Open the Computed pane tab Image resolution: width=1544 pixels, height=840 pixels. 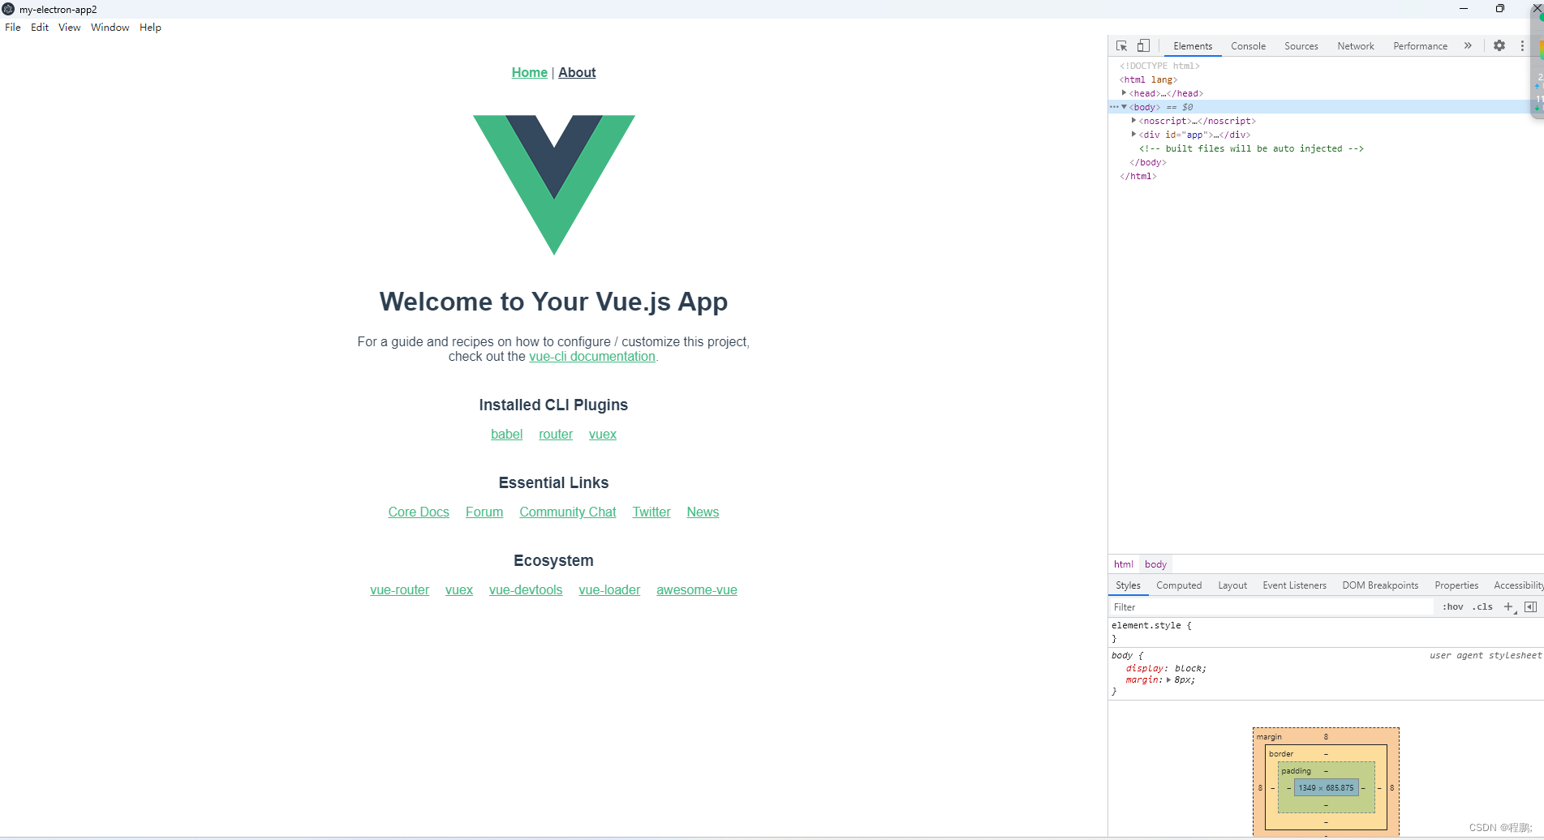coord(1179,585)
